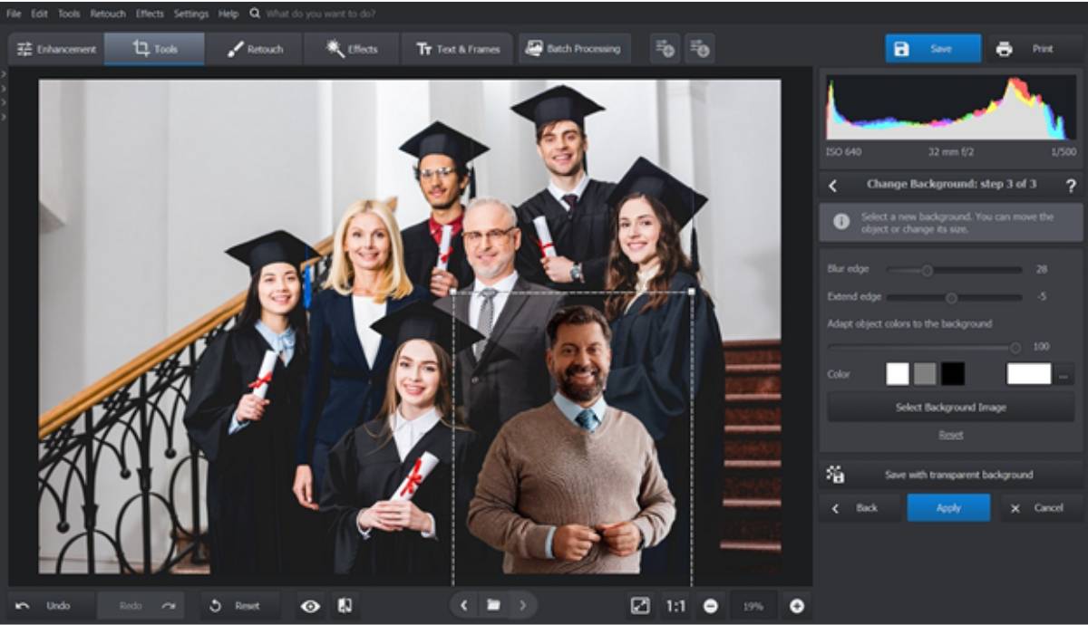Apply the background change
1088x625 pixels.
point(948,508)
